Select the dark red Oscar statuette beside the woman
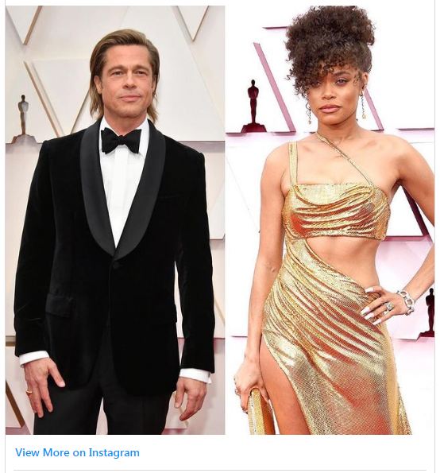 coord(253,107)
